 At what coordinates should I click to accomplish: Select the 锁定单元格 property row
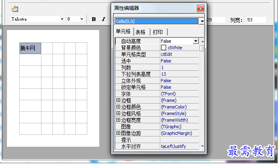[x=157, y=87]
